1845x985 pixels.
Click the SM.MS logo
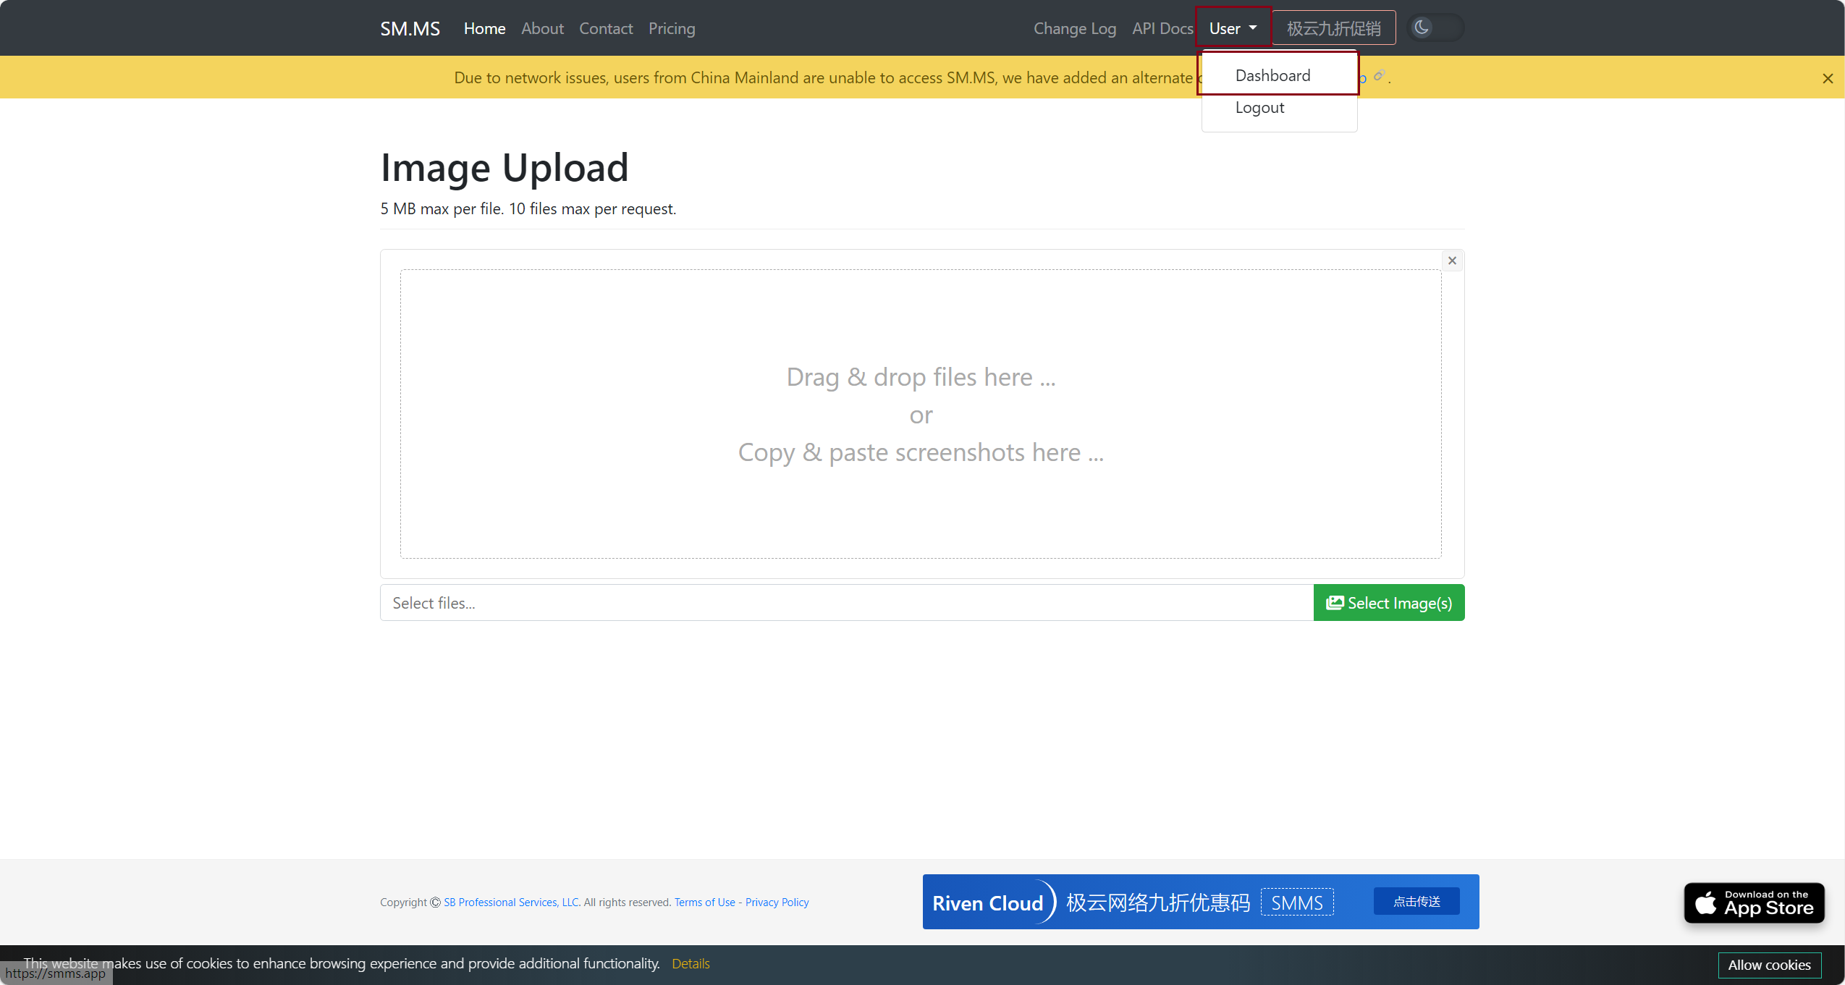(410, 28)
